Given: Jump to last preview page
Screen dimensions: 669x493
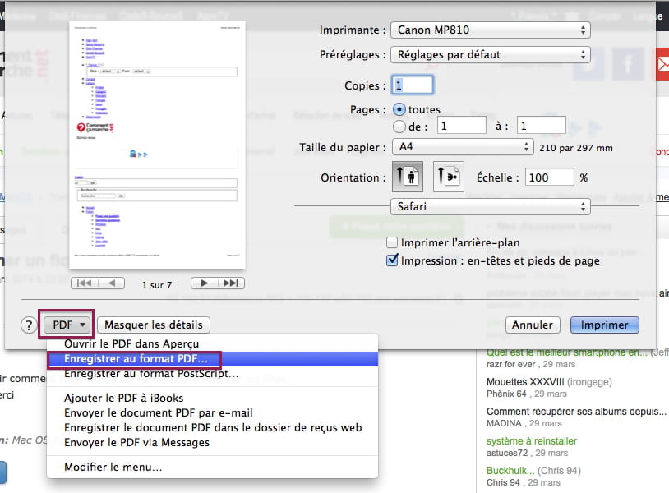Looking at the screenshot, I should click(x=231, y=283).
